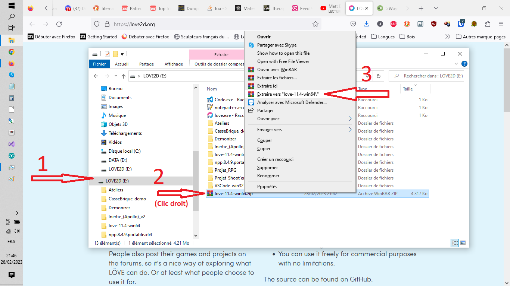This screenshot has width=510, height=286.
Task: Bookmark this page with the star icon
Action: coord(315,24)
